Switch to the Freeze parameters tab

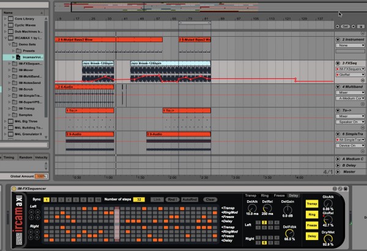[x=279, y=195]
